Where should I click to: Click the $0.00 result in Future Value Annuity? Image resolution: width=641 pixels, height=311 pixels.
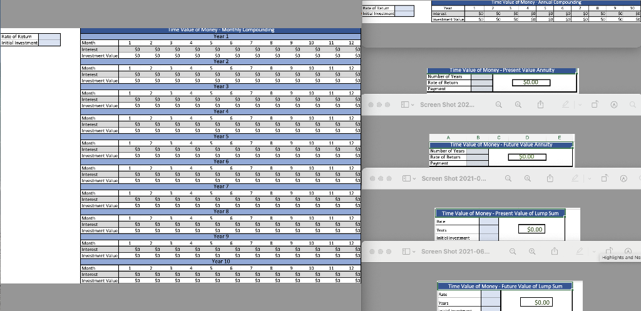[x=526, y=157]
